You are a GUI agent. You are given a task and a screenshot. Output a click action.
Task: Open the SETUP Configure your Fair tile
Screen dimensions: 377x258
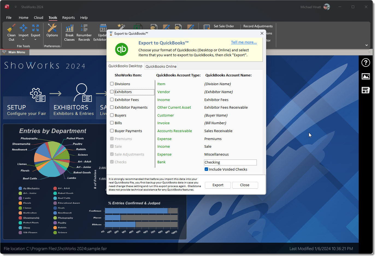click(26, 108)
